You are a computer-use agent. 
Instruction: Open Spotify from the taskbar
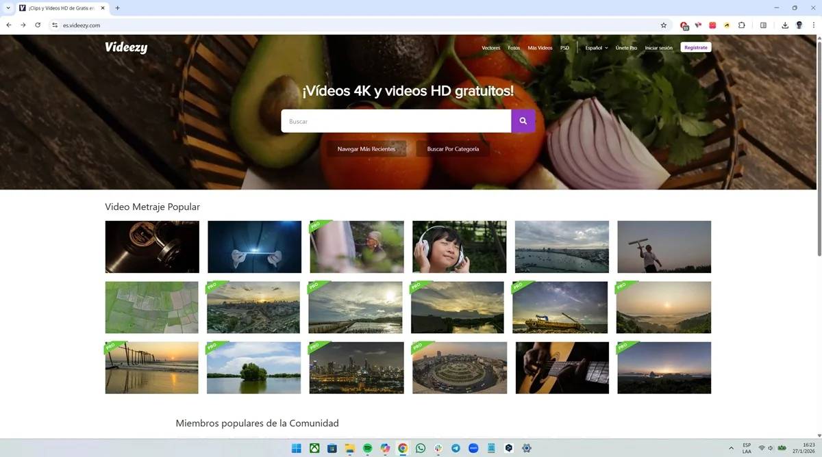click(x=367, y=448)
